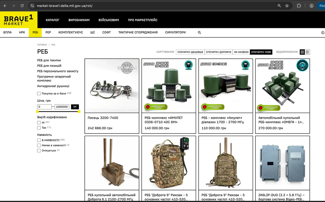This screenshot has height=202, width=325.
Task: Open the КАТАЛОГ menu item
Action: pyautogui.click(x=52, y=20)
